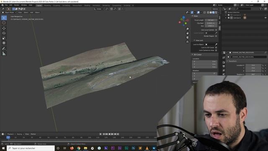Choose the Scale tool

[4, 38]
